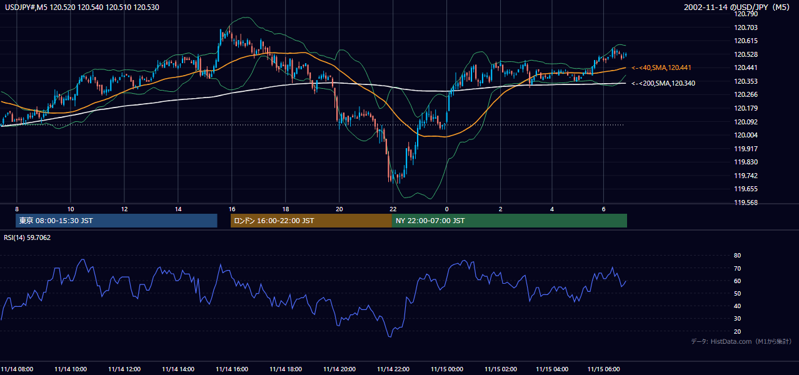The height and width of the screenshot is (375, 799).
Task: Click the '<-<40,SMA,120.441' orange label
Action: point(661,67)
